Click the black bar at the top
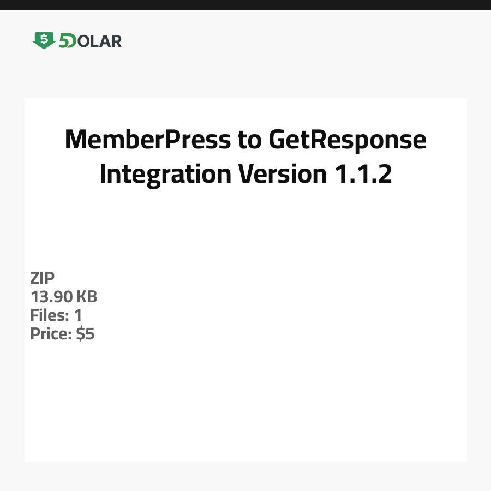Screen dimensions: 491x491 [x=245, y=5]
